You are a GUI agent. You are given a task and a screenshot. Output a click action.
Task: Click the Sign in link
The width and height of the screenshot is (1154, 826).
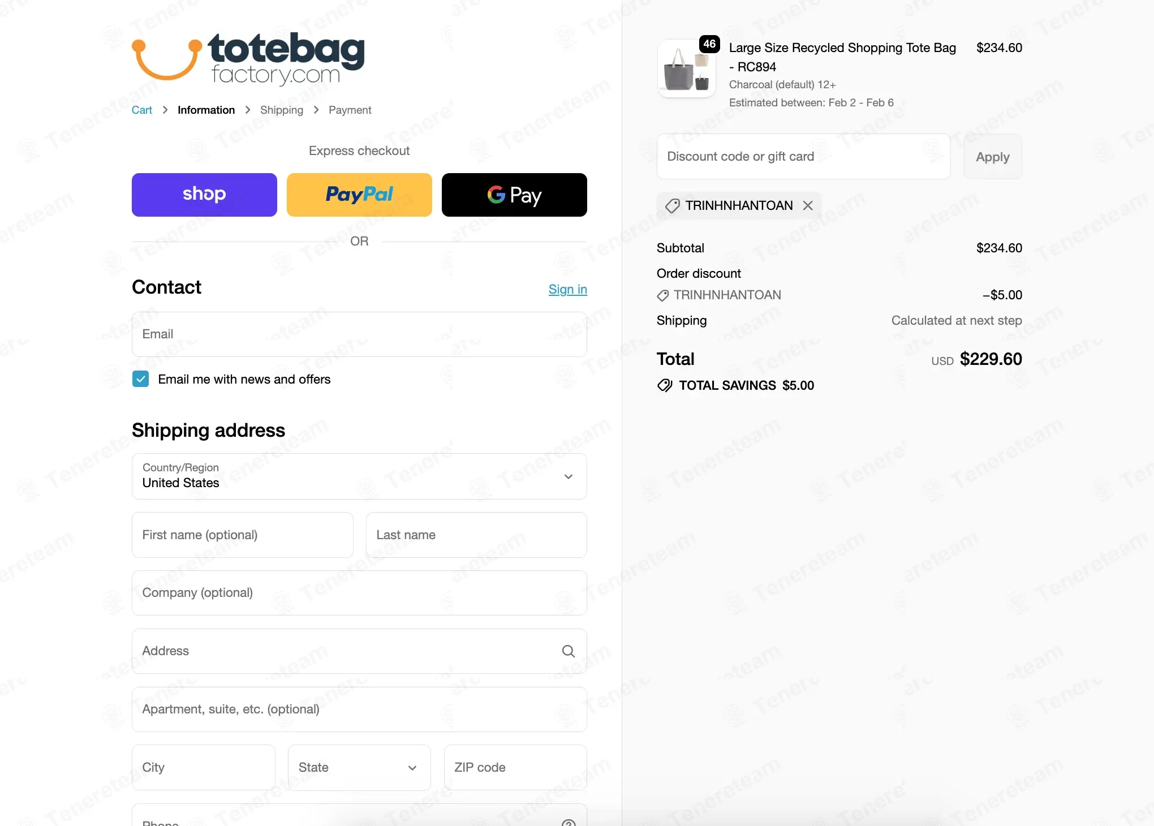click(567, 289)
